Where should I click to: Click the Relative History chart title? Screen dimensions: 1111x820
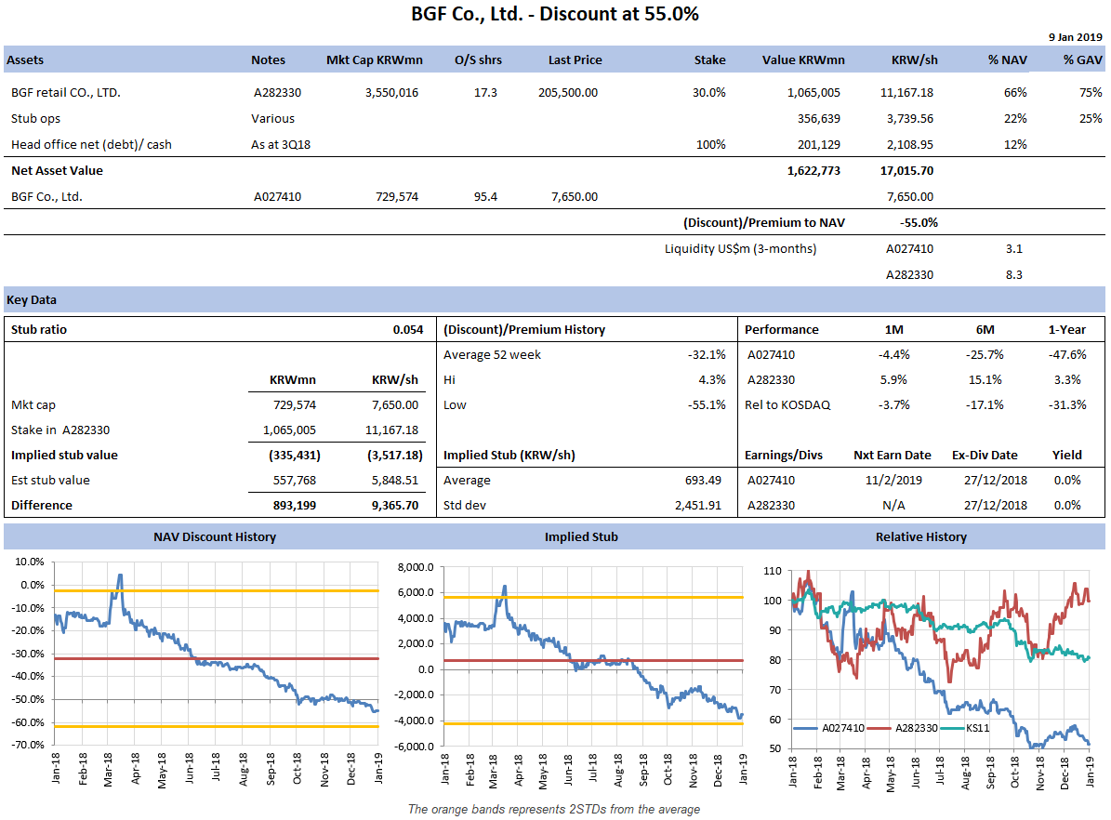click(920, 537)
